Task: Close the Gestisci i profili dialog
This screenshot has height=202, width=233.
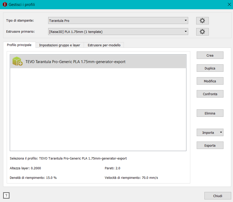Action: [229, 4]
